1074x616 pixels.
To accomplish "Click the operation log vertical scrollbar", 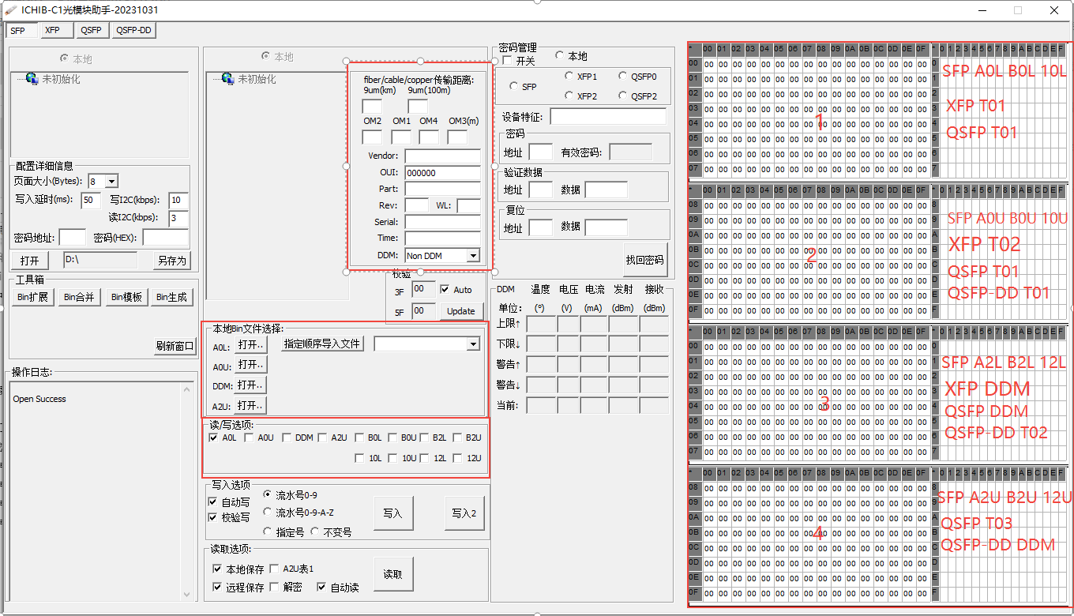I will tap(187, 490).
